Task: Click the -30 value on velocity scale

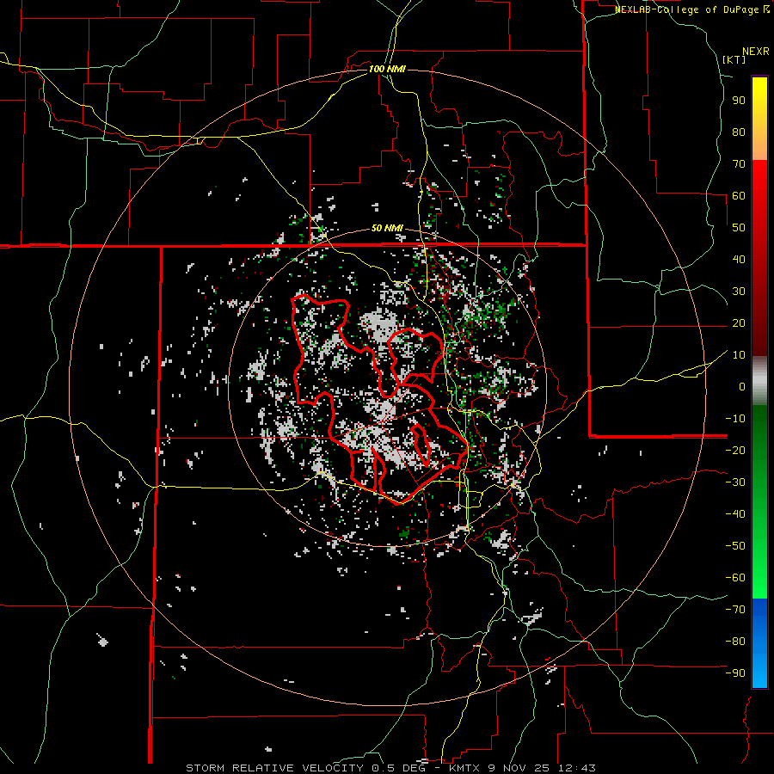Action: [x=735, y=482]
